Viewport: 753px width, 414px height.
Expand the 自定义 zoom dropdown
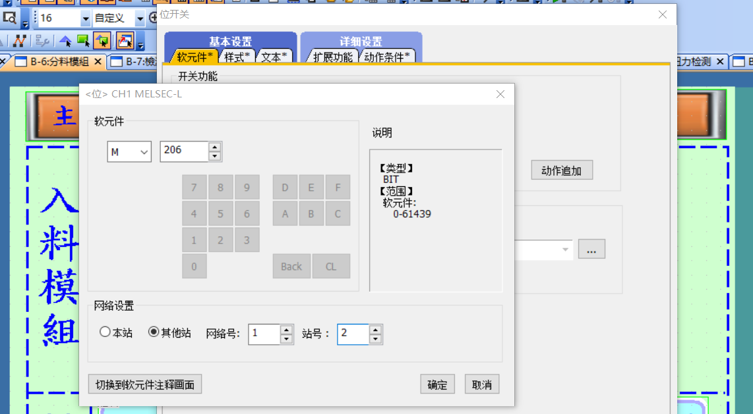140,18
